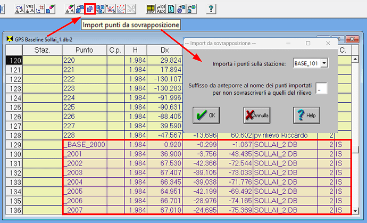Screen dimensions: 367x223
Task: Confirm import with the OK button
Action: 206,115
